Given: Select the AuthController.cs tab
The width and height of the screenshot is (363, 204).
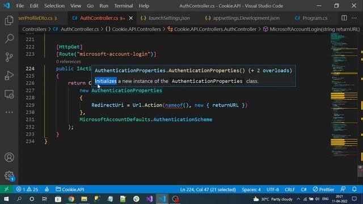Looking at the screenshot, I should (x=99, y=18).
